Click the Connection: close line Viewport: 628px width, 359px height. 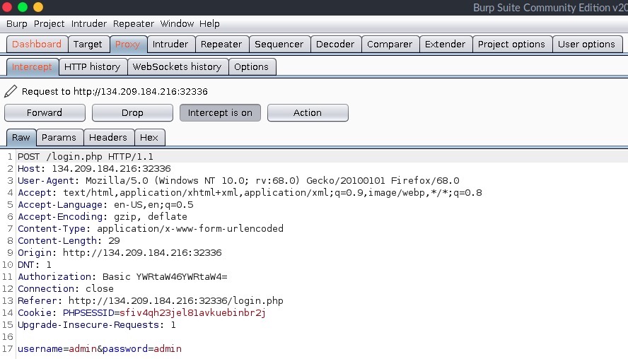click(x=66, y=288)
